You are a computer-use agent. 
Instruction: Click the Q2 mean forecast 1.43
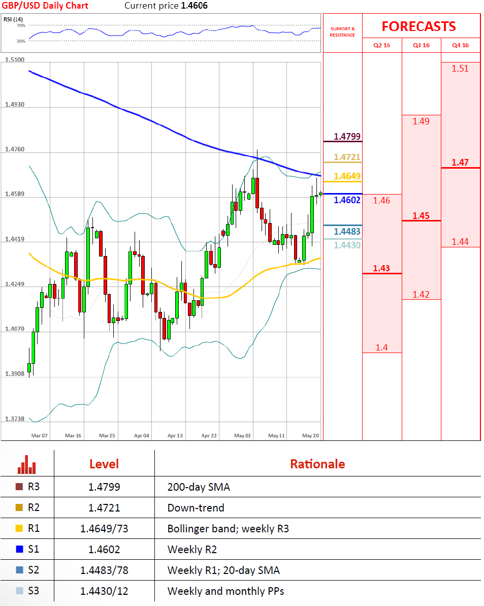[x=381, y=268]
